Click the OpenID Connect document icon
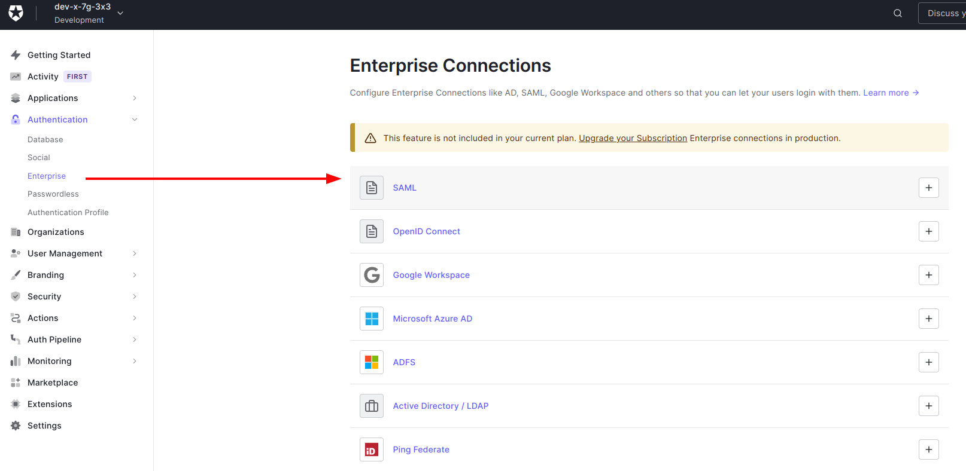Viewport: 966px width, 471px height. [x=372, y=231]
